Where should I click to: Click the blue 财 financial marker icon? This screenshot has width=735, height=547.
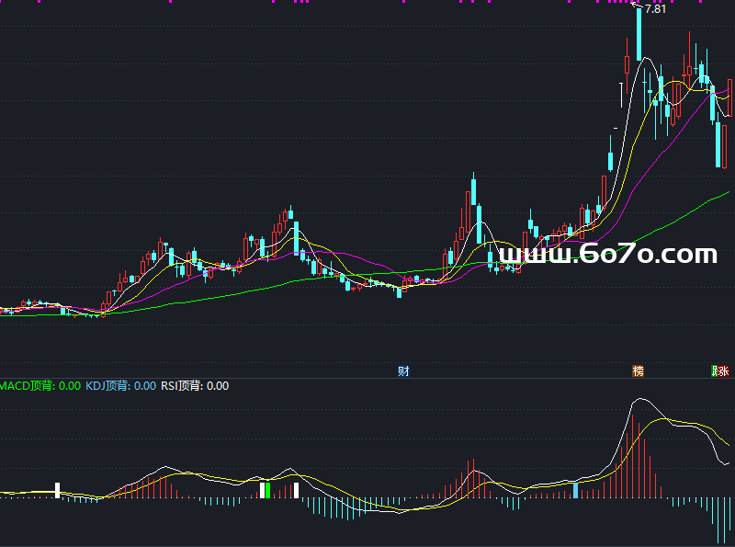tap(402, 371)
